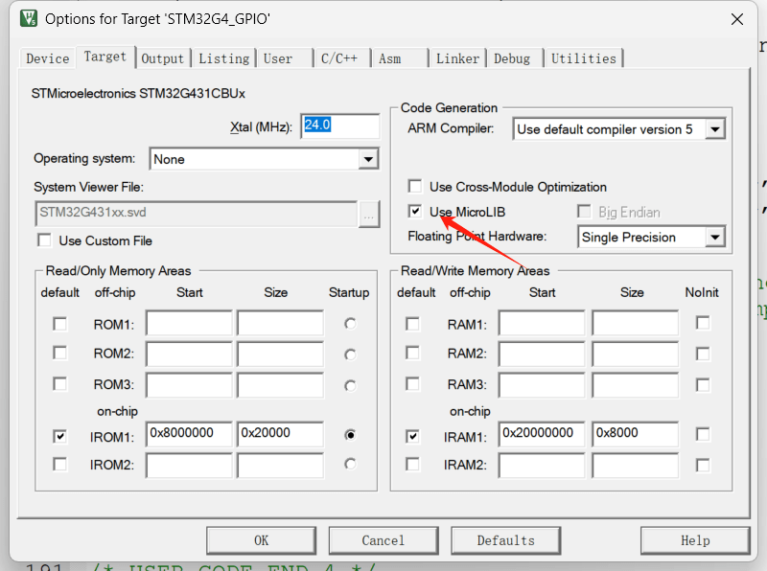Check the ROM3 default checkbox
The width and height of the screenshot is (767, 571).
(59, 384)
